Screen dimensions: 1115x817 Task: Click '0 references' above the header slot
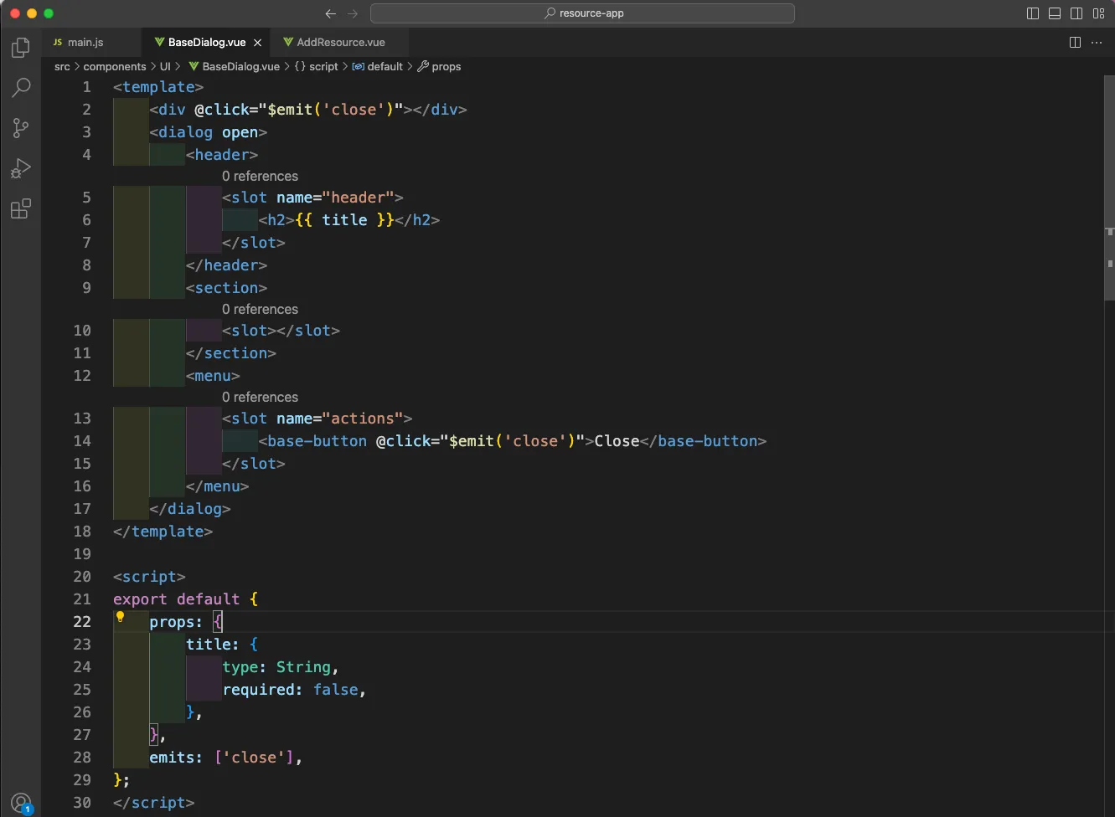click(x=260, y=176)
